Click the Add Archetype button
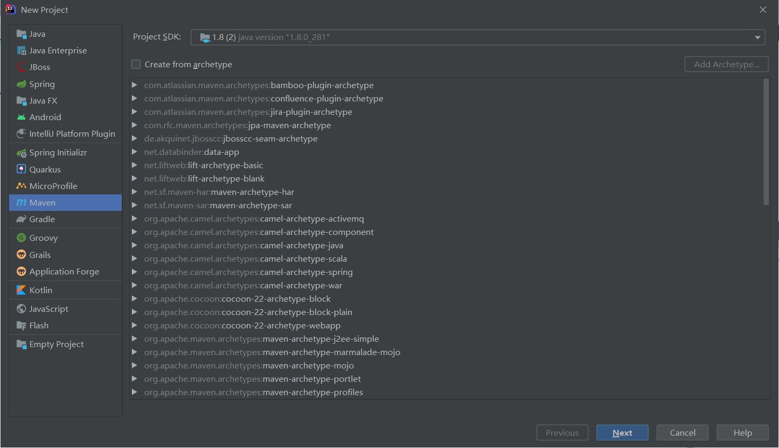The height and width of the screenshot is (448, 779). click(727, 65)
